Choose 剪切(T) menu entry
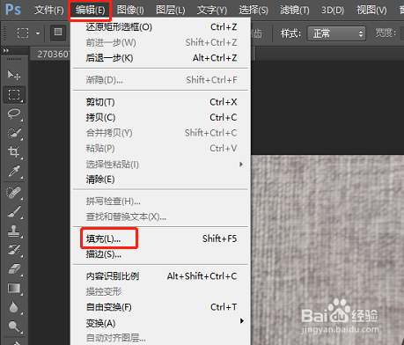 click(160, 102)
